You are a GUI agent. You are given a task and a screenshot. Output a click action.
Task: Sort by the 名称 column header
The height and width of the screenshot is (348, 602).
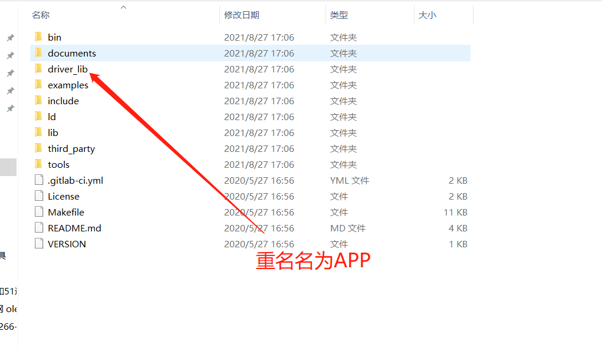point(41,15)
